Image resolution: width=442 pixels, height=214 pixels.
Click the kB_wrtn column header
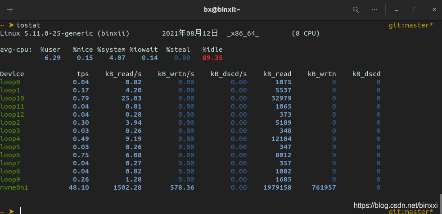[322, 74]
